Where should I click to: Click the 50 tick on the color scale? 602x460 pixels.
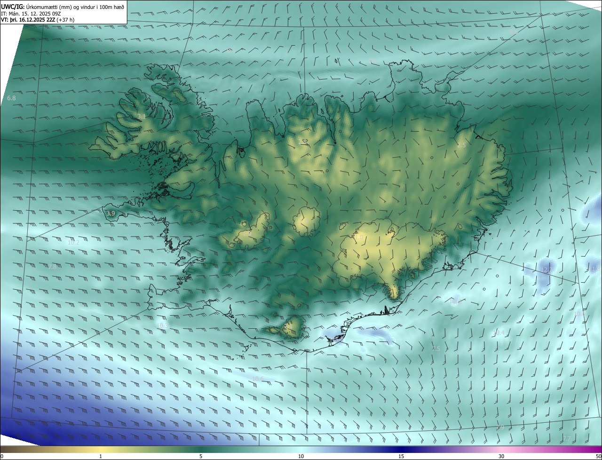coord(598,456)
